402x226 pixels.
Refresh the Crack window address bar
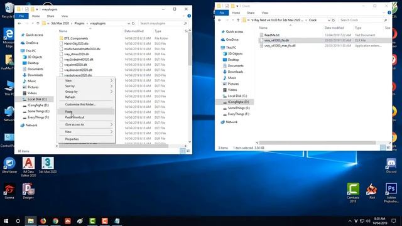click(x=334, y=20)
